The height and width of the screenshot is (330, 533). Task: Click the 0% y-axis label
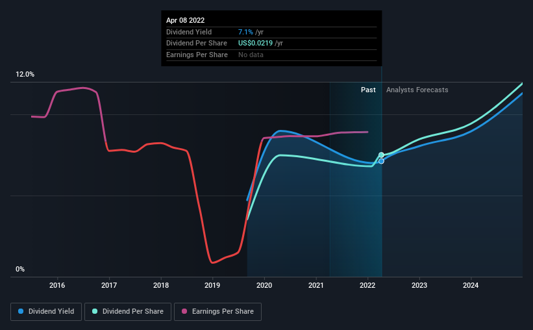click(20, 269)
